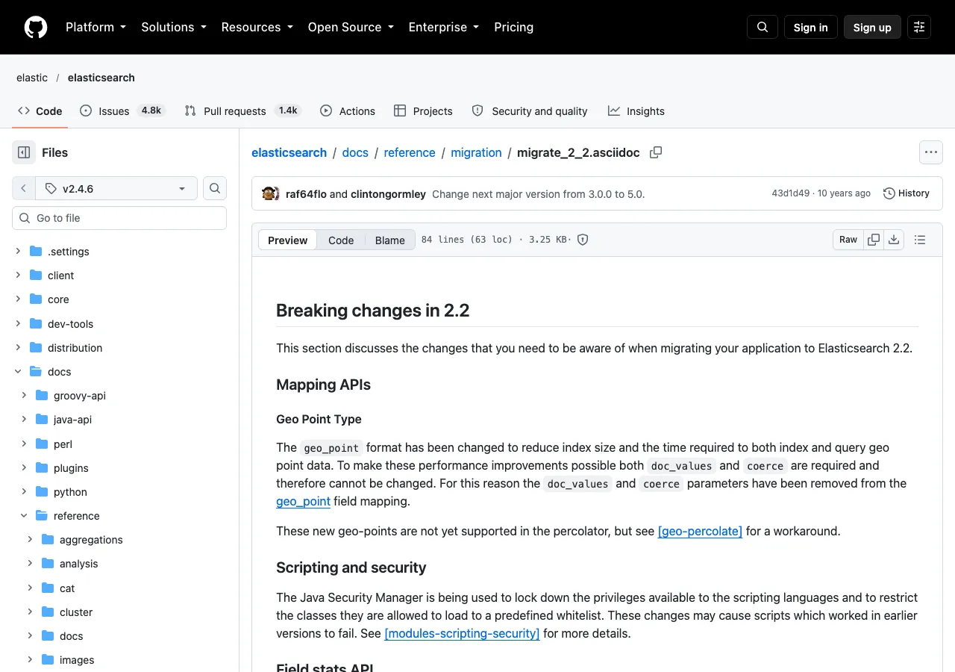Open the v2.4.6 branch selector
Screen dimensions: 955x672
tap(116, 188)
